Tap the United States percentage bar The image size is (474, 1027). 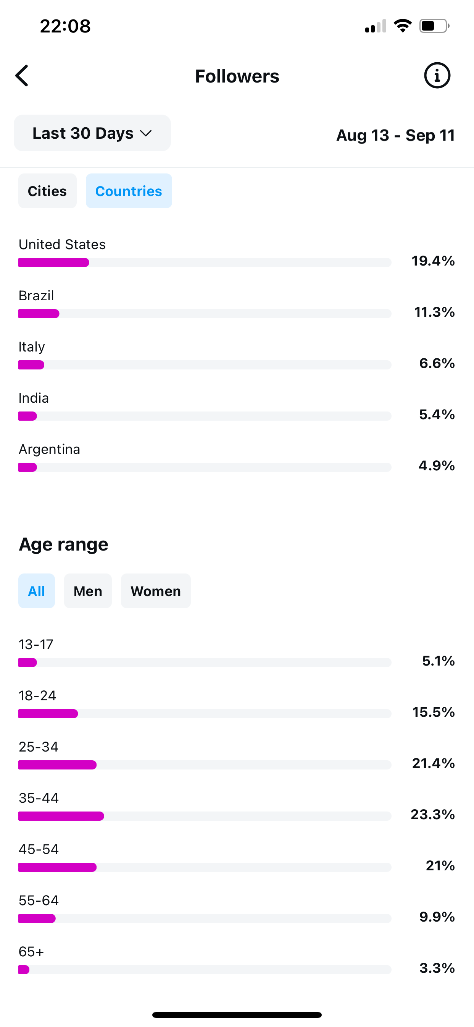[204, 262]
